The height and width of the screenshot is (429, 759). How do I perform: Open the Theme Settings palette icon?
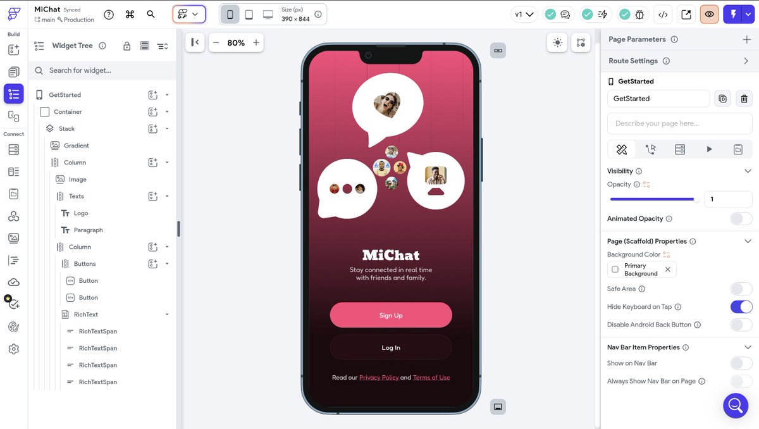(x=14, y=326)
